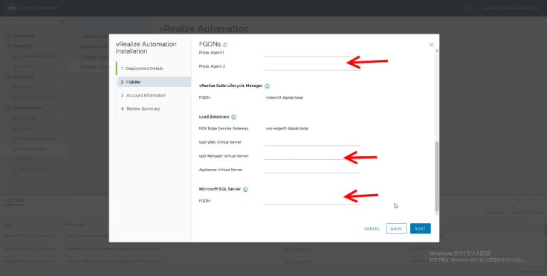This screenshot has height=276, width=547.
Task: Click the VMware logo in header
Action: (11, 7)
